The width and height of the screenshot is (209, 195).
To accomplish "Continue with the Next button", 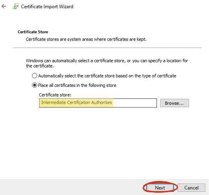I will (160, 188).
